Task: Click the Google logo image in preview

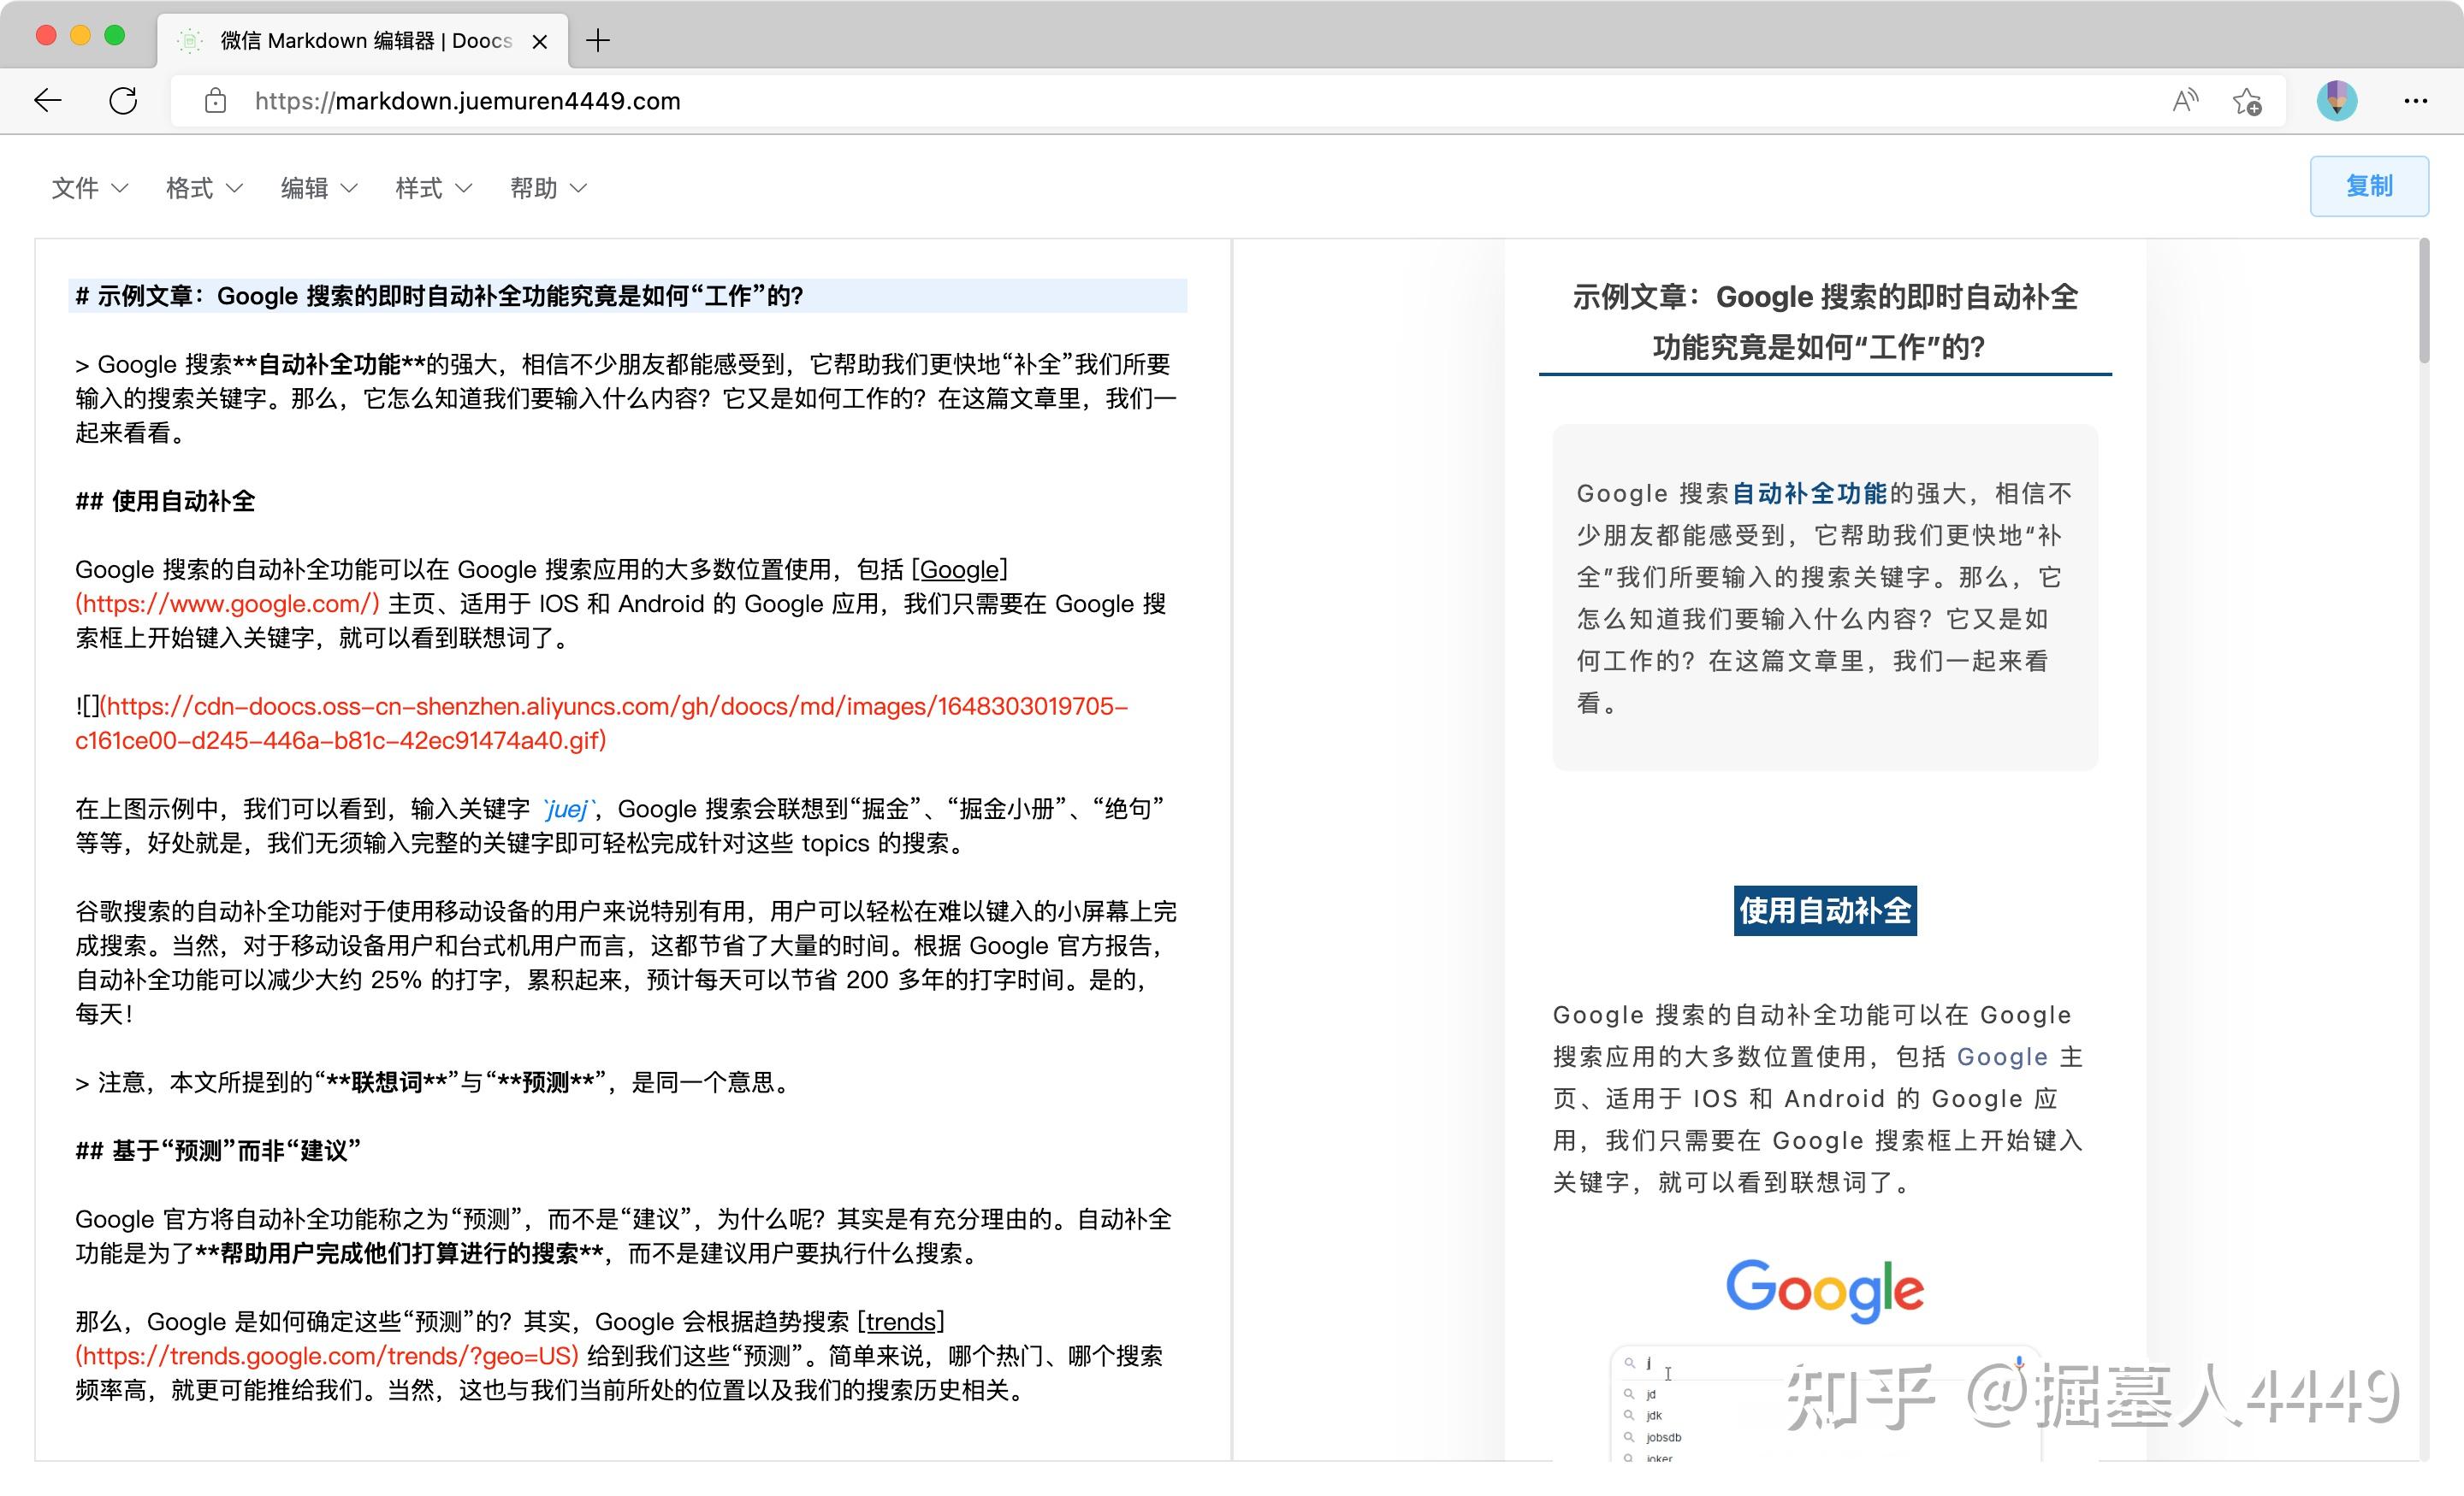Action: [x=1824, y=1289]
